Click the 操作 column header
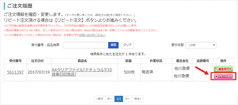 (x=223, y=61)
